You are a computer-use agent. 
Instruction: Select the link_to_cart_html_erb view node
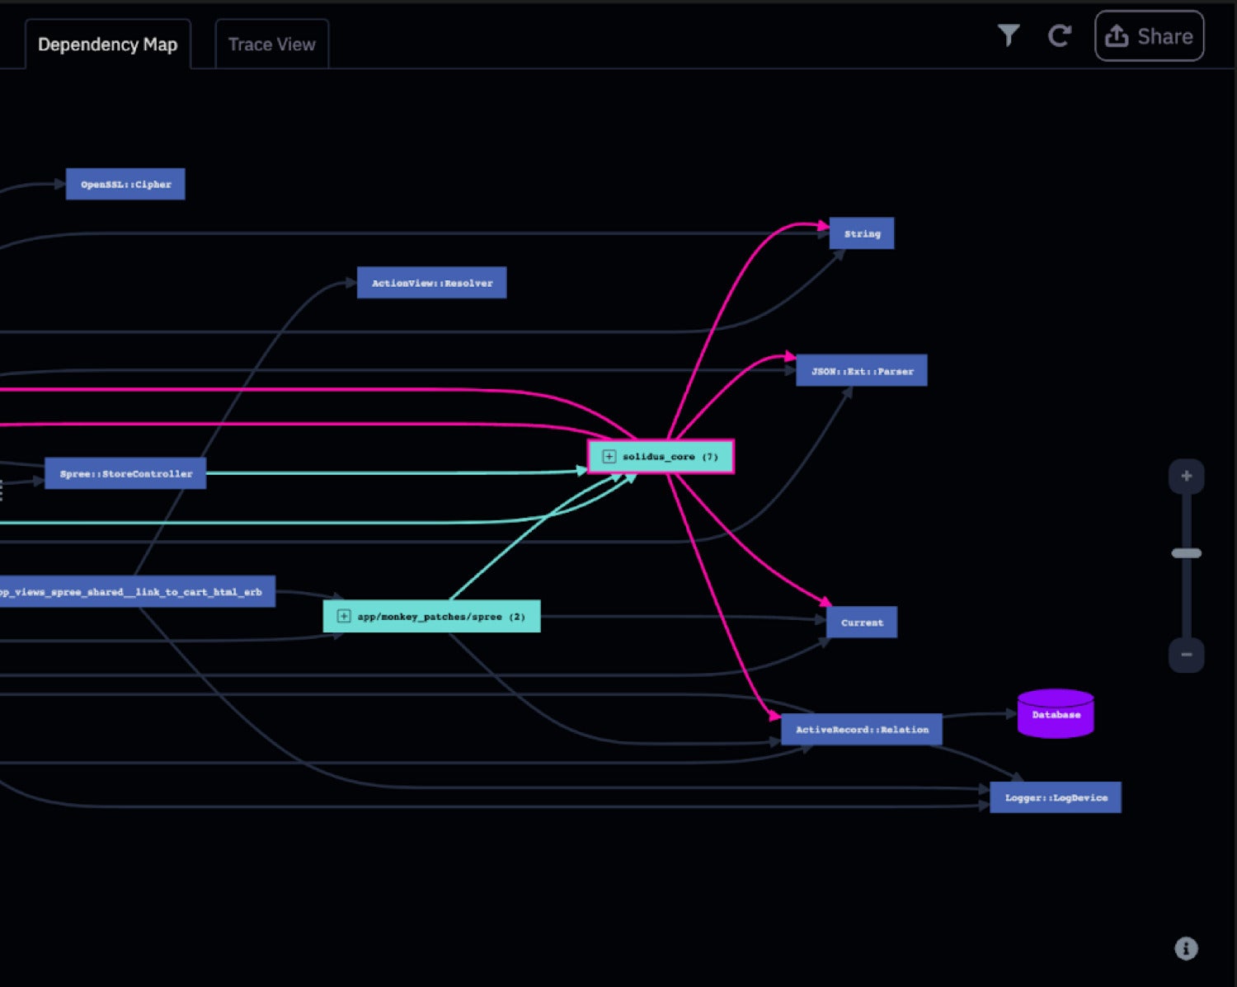pos(136,592)
